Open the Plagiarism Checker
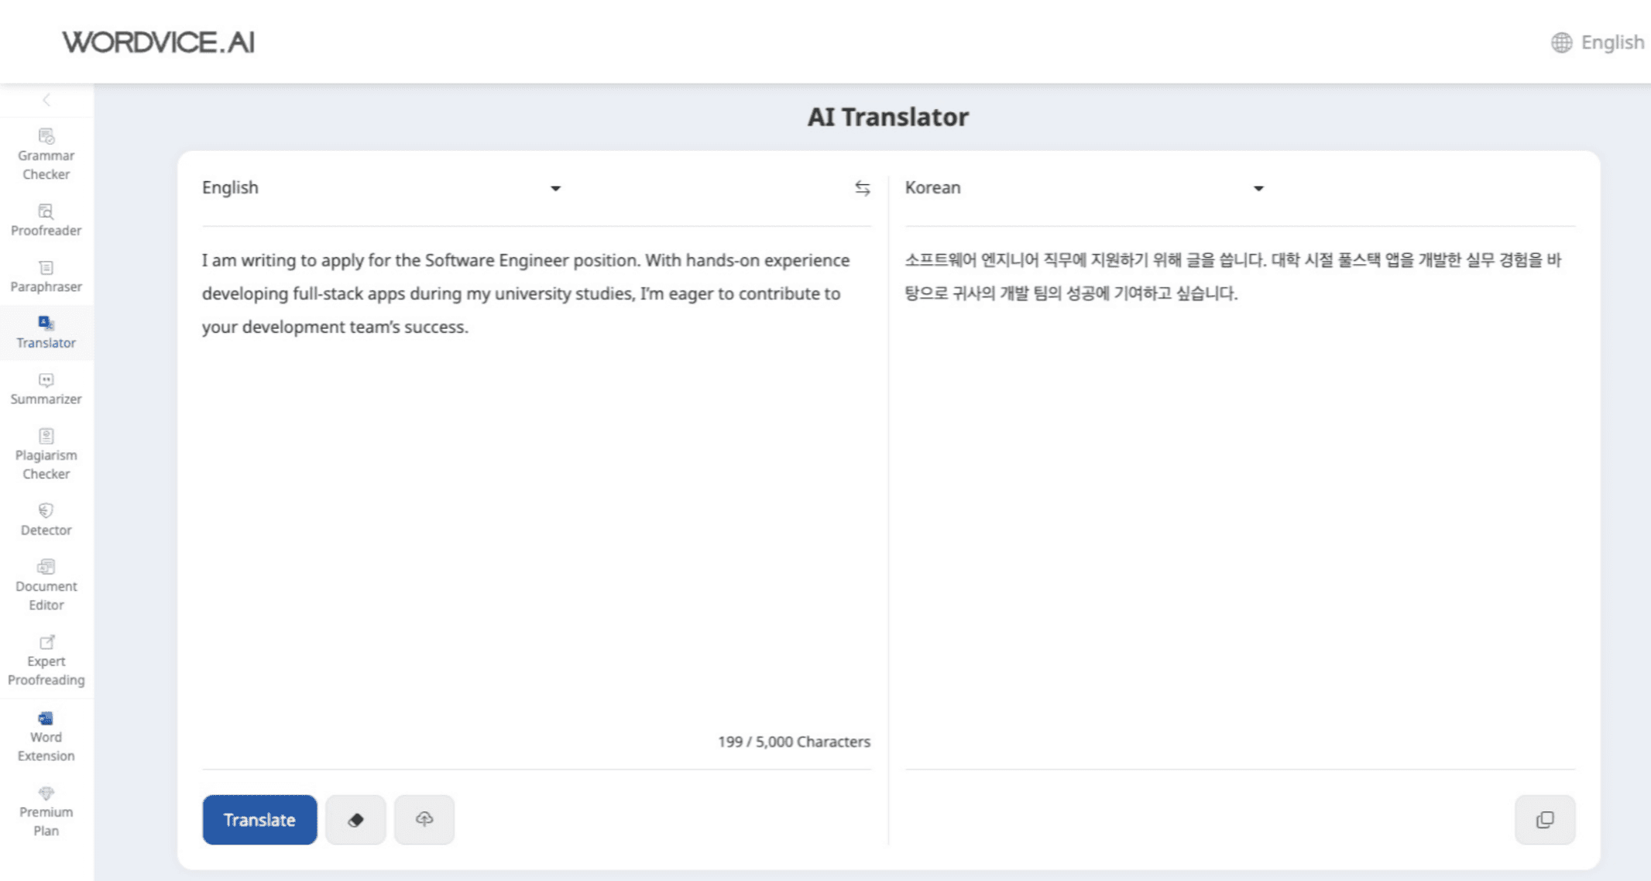Viewport: 1651px width, 881px height. 46,454
